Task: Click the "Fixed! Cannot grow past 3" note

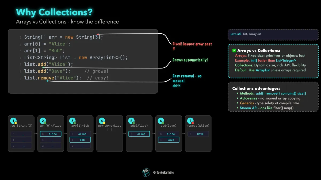Action: click(192, 46)
